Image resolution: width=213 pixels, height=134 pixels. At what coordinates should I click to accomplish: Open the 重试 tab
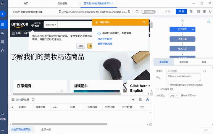click(x=204, y=62)
